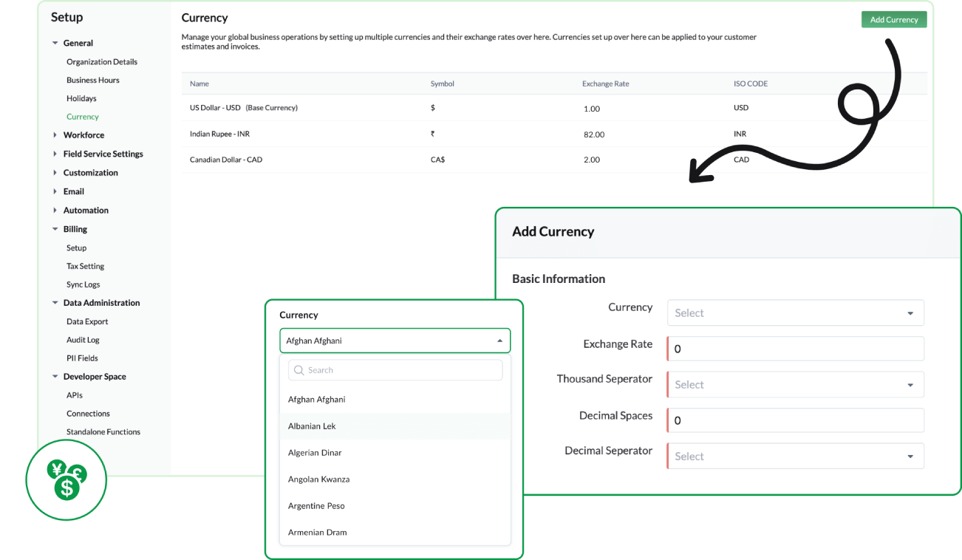Click the Decimal Spaces input field
This screenshot has height=560, width=962.
point(795,420)
